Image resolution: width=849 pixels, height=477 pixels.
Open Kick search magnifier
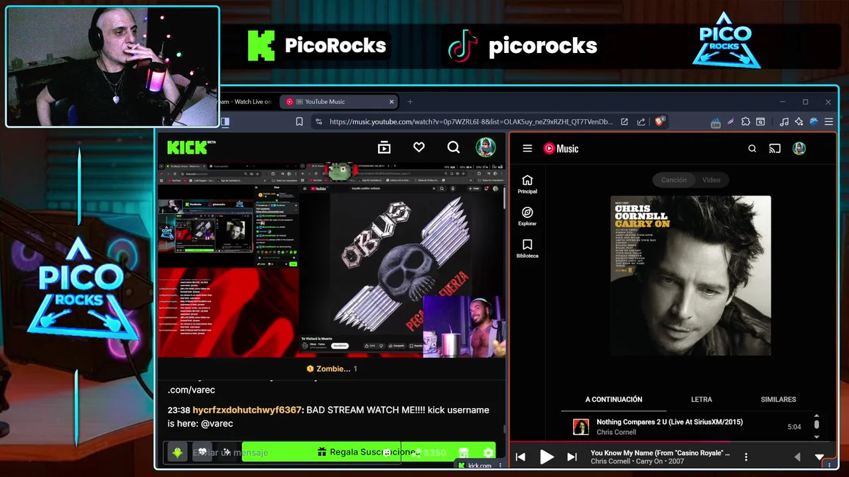[x=454, y=147]
